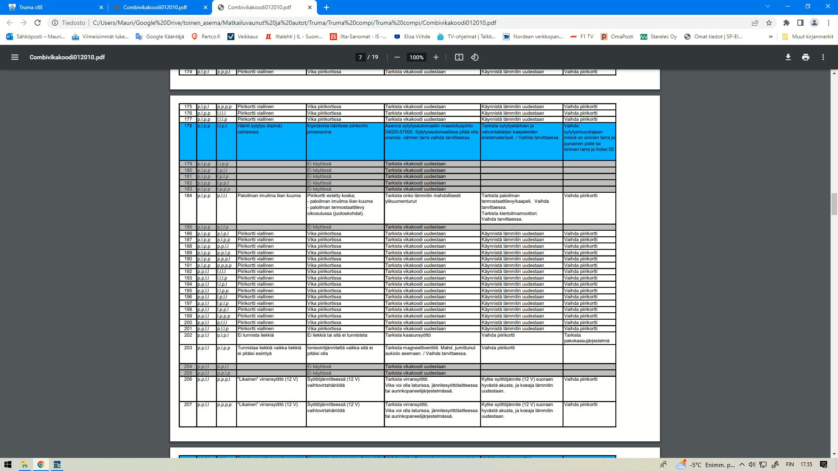Screen dimensions: 838x471
Task: Download the PDF file
Action: tap(788, 57)
